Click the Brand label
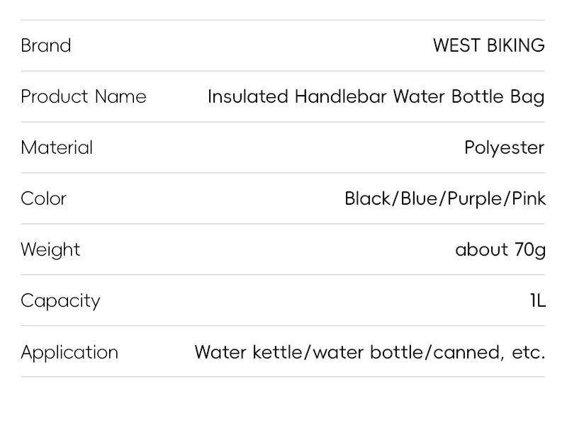The image size is (567, 423). click(46, 45)
